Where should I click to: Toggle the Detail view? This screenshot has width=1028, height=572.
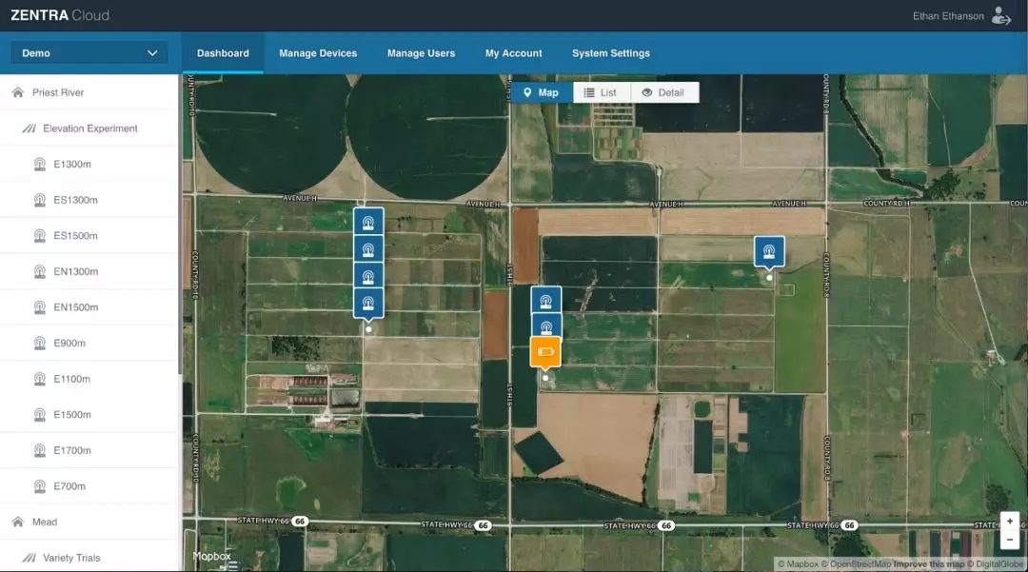pos(663,92)
